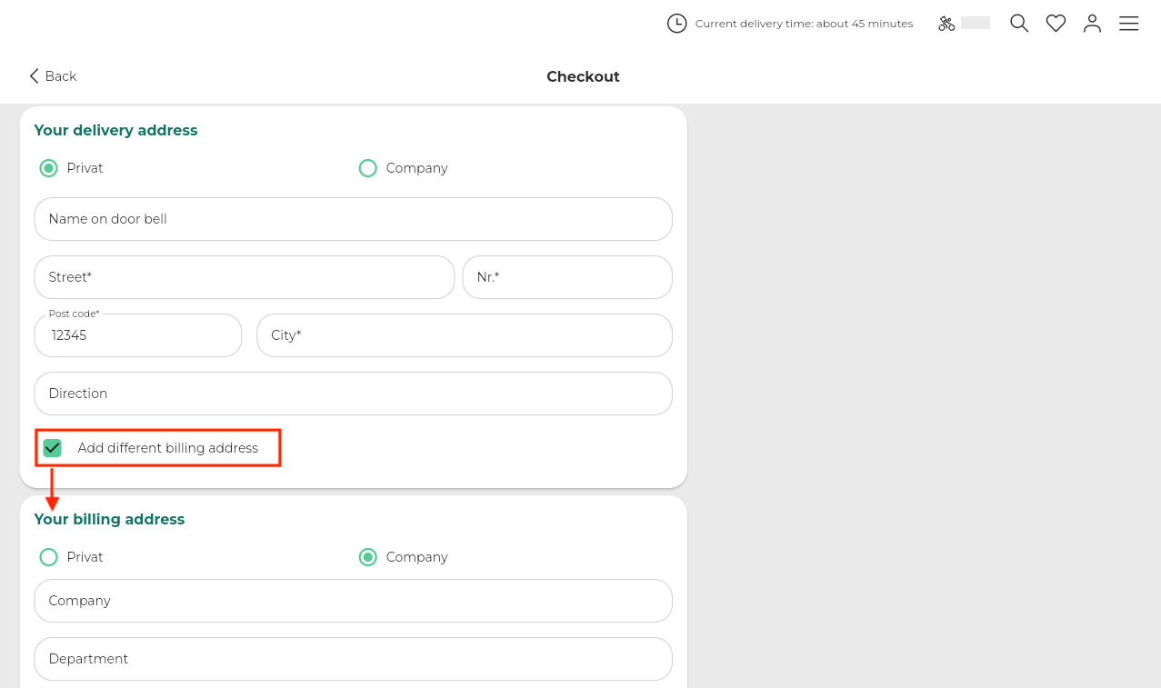The height and width of the screenshot is (688, 1161).
Task: Focus the Name on door bell field
Action: click(x=353, y=219)
